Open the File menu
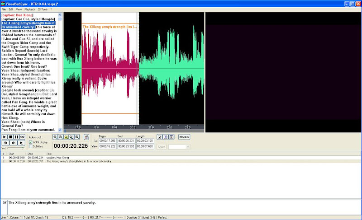Image resolution: width=362 pixels, height=220 pixels. coord(4,9)
